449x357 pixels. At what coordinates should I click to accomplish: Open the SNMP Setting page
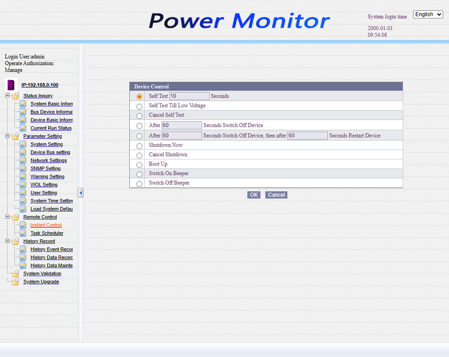coord(45,168)
